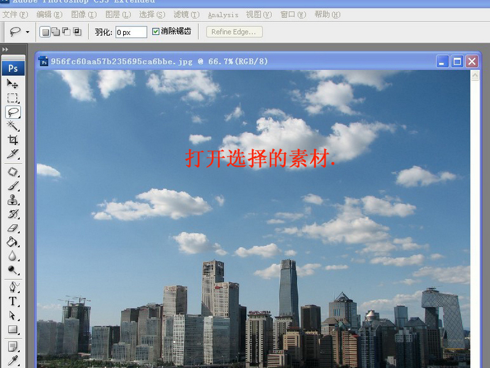490x368 pixels.
Task: Choose Intersect with Selection mode button
Action: point(77,32)
